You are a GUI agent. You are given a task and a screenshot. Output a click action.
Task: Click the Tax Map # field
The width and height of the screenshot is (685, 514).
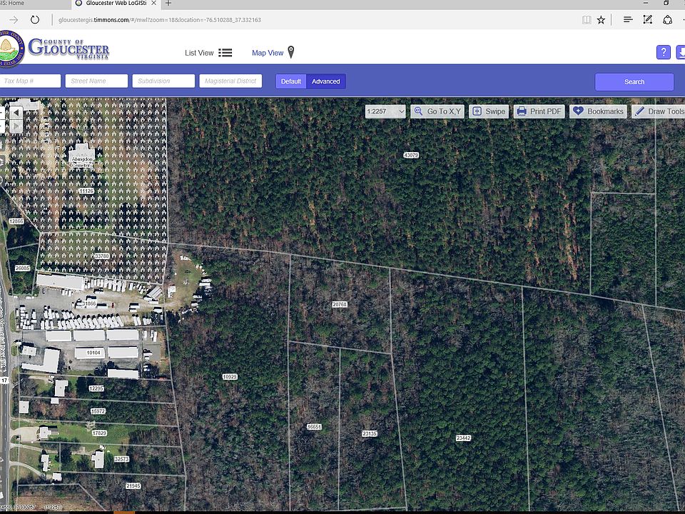click(30, 81)
